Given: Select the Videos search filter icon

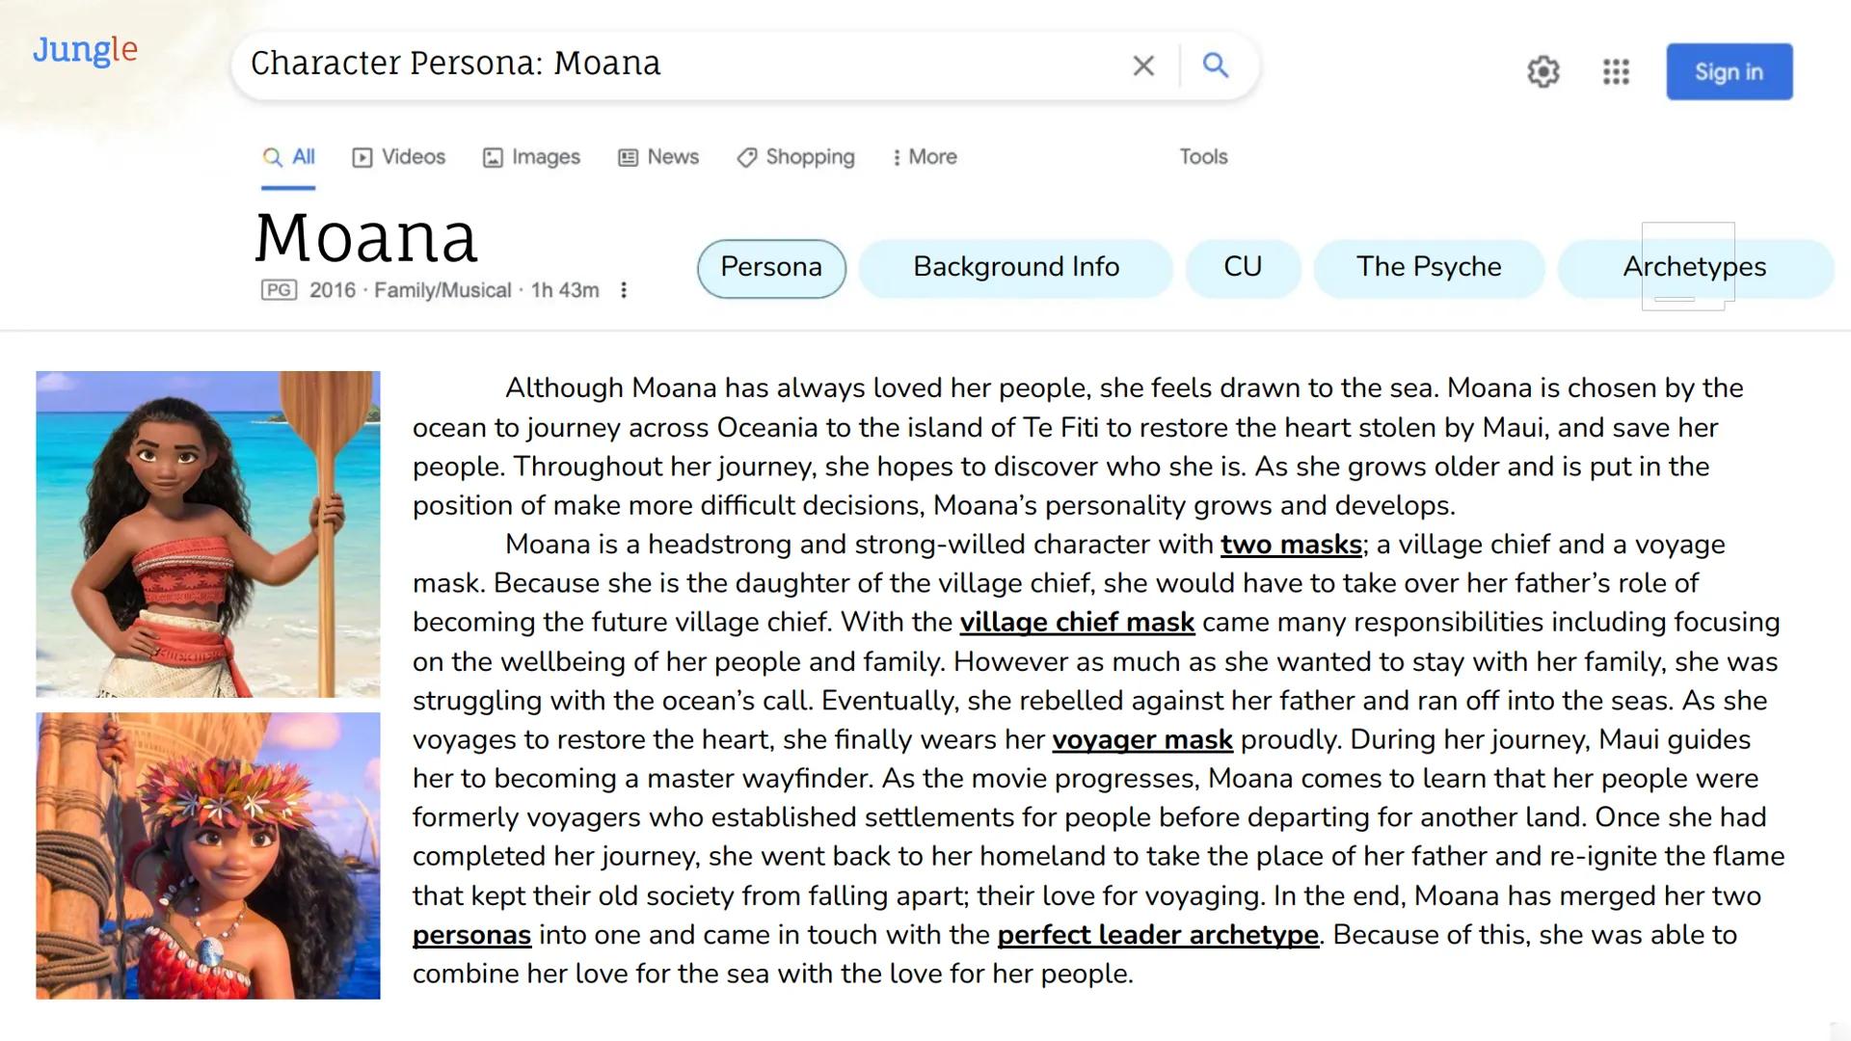Looking at the screenshot, I should tap(362, 156).
